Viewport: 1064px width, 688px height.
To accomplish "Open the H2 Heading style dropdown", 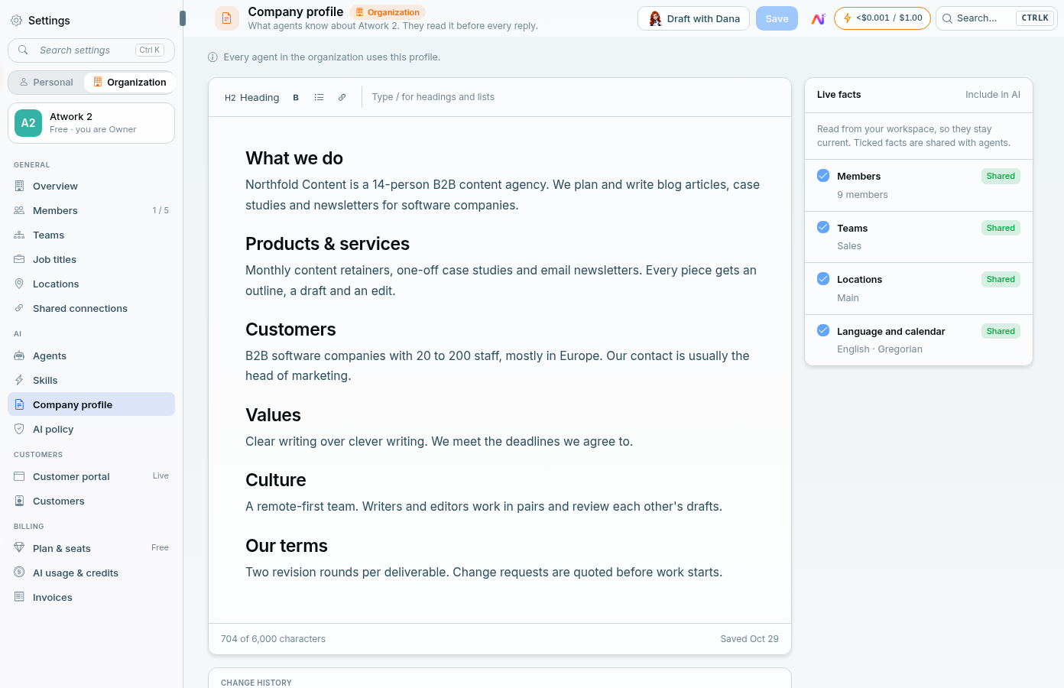I will (x=251, y=97).
